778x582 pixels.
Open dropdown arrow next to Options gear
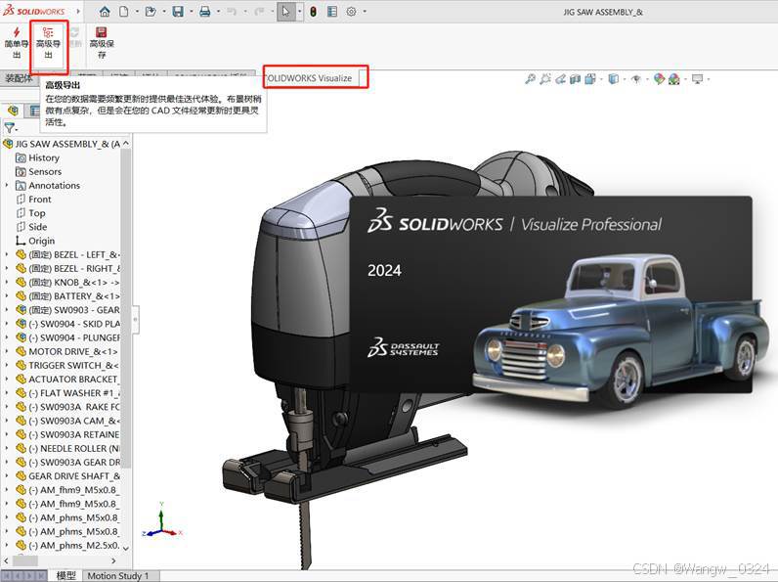click(365, 12)
